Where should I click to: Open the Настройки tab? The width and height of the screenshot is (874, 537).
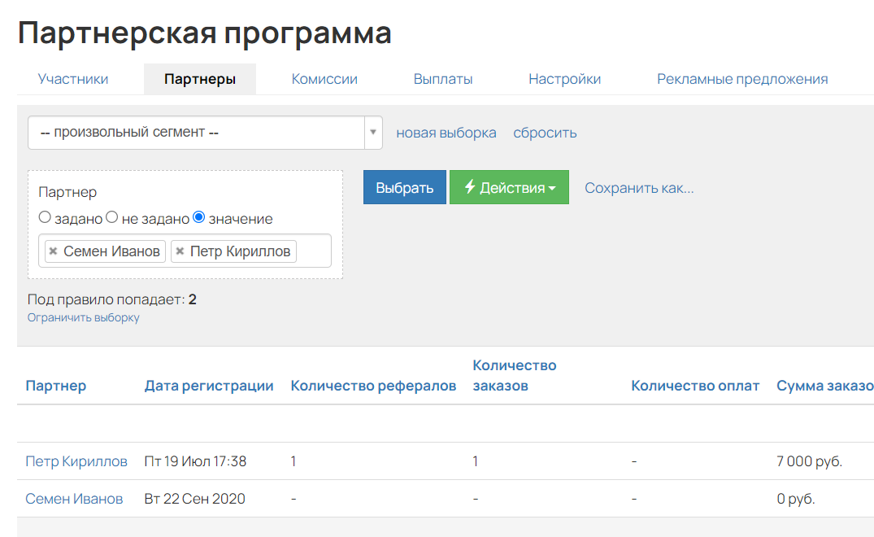[564, 79]
